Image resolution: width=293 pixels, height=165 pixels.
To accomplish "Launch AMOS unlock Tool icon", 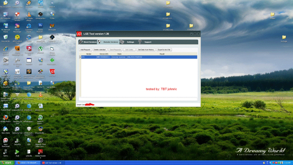I will (x=17, y=40).
